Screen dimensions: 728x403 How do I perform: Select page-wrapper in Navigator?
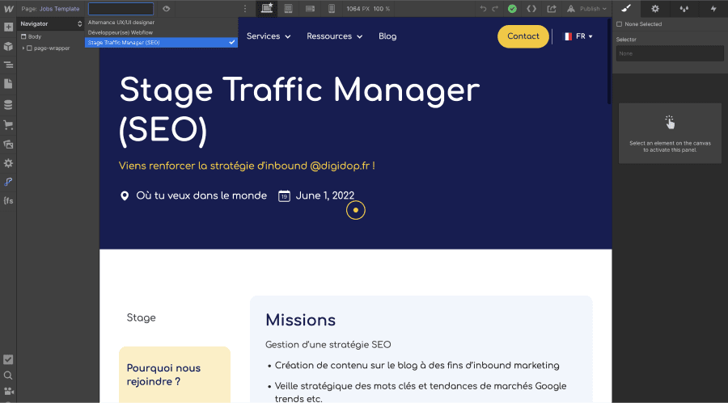point(52,48)
